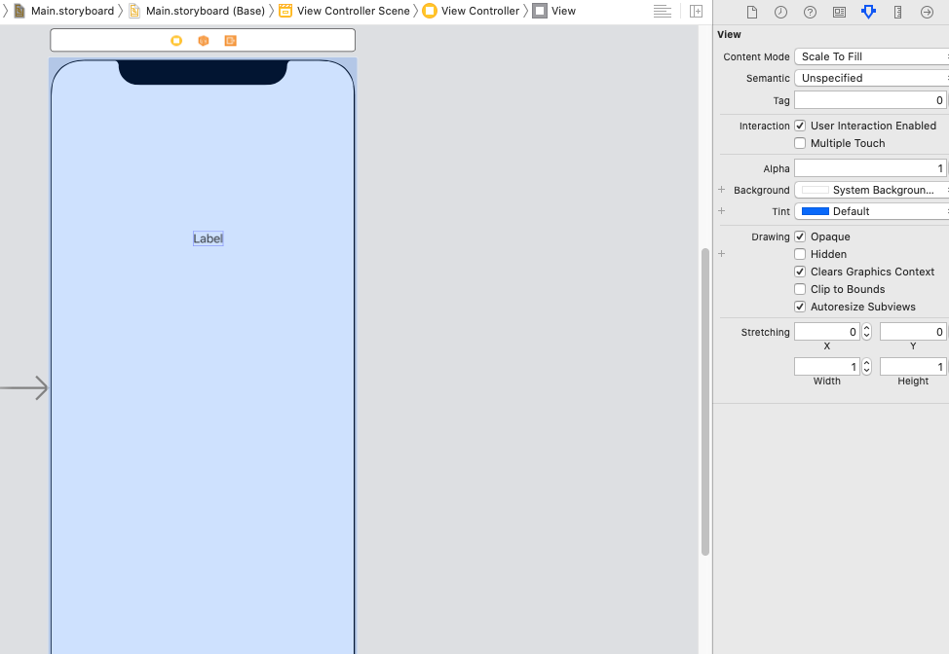Open the Content Mode dropdown
Image resolution: width=949 pixels, height=654 pixels.
point(871,56)
